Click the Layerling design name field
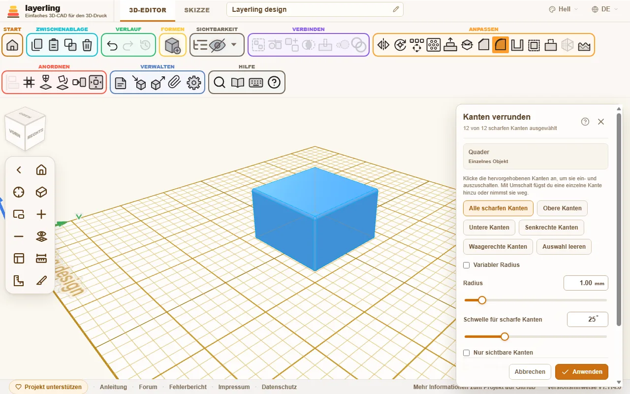 (x=315, y=9)
